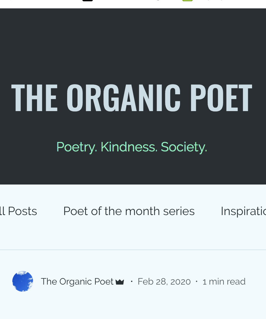Click the blue sky author avatar
This screenshot has width=266, height=319.
tap(23, 281)
